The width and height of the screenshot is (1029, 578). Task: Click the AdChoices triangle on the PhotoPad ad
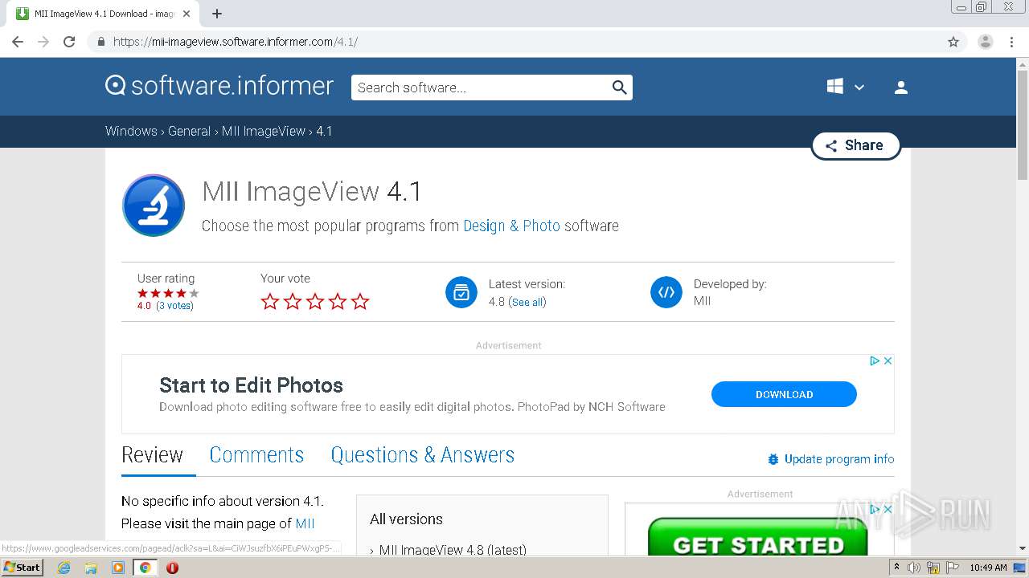pos(875,361)
